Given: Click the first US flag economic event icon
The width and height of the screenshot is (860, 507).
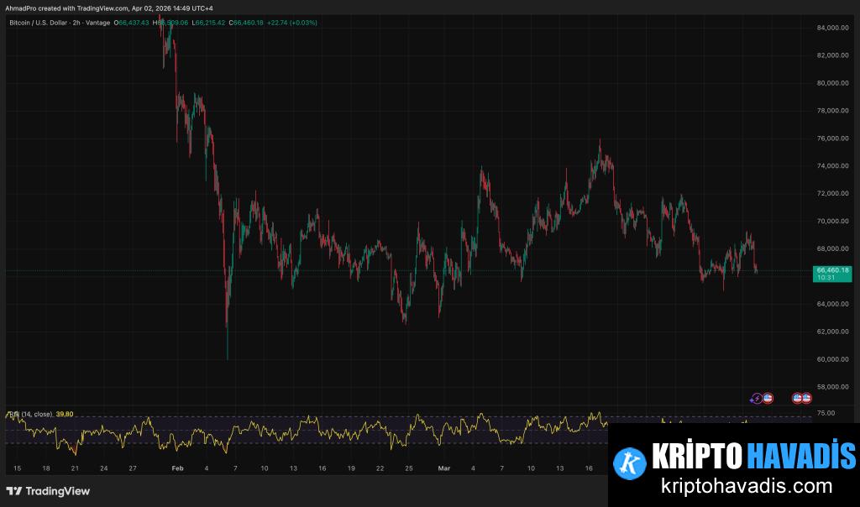Looking at the screenshot, I should (x=767, y=399).
